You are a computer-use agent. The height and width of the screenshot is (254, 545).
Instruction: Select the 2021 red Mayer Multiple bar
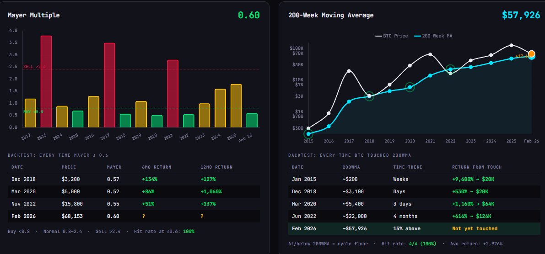point(173,93)
